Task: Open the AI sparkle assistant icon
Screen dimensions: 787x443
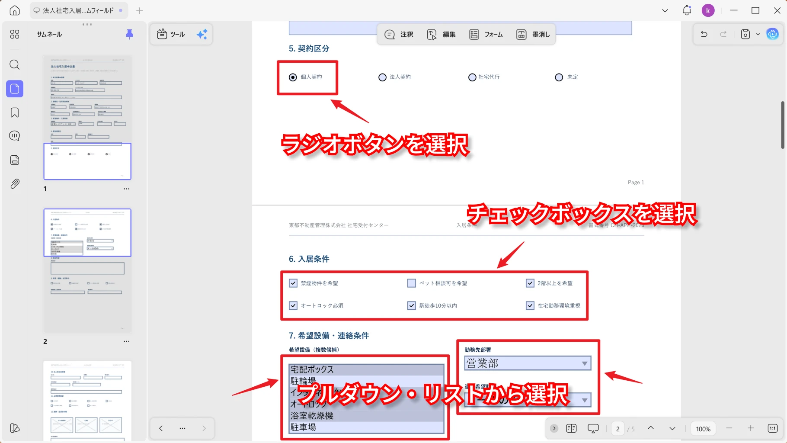Action: [x=202, y=34]
